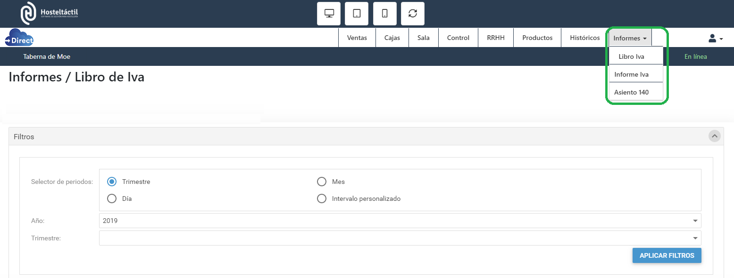
Task: Click the Hosteltáctil logo
Action: tap(49, 13)
